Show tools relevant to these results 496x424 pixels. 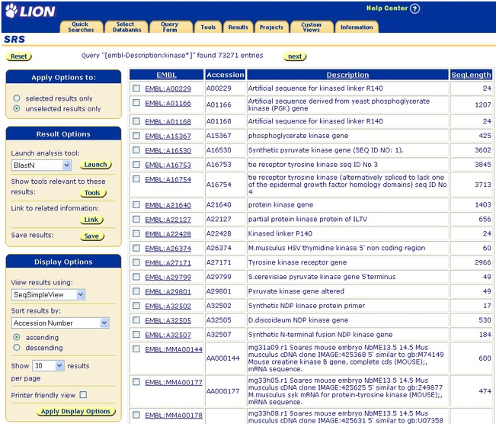pos(92,192)
